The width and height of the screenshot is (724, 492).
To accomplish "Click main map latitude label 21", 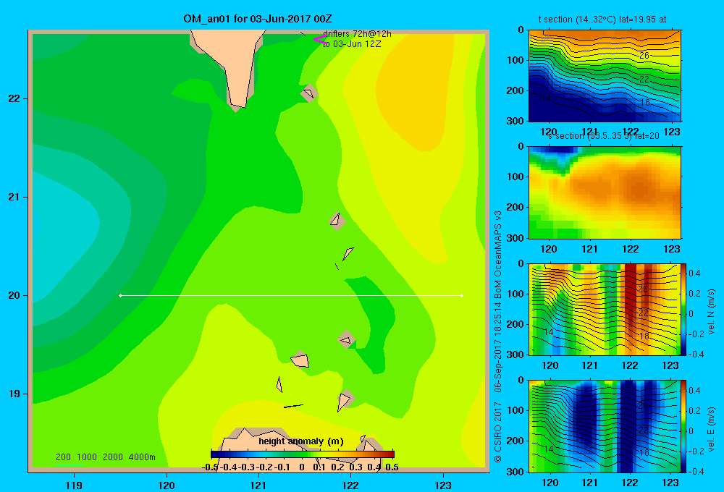I will click(14, 197).
